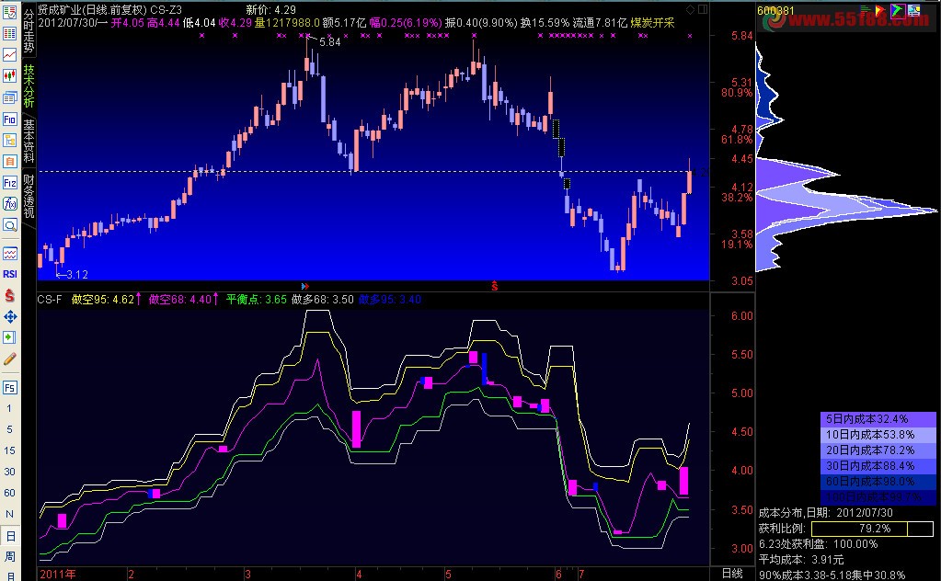The height and width of the screenshot is (581, 941).
Task: Click the FS icon in left toolbar
Action: click(x=9, y=387)
